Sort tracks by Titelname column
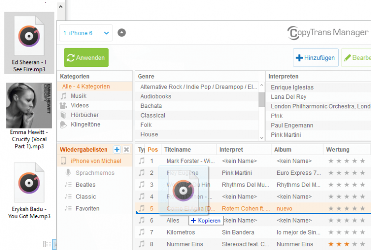The image size is (371, 250). [x=177, y=150]
